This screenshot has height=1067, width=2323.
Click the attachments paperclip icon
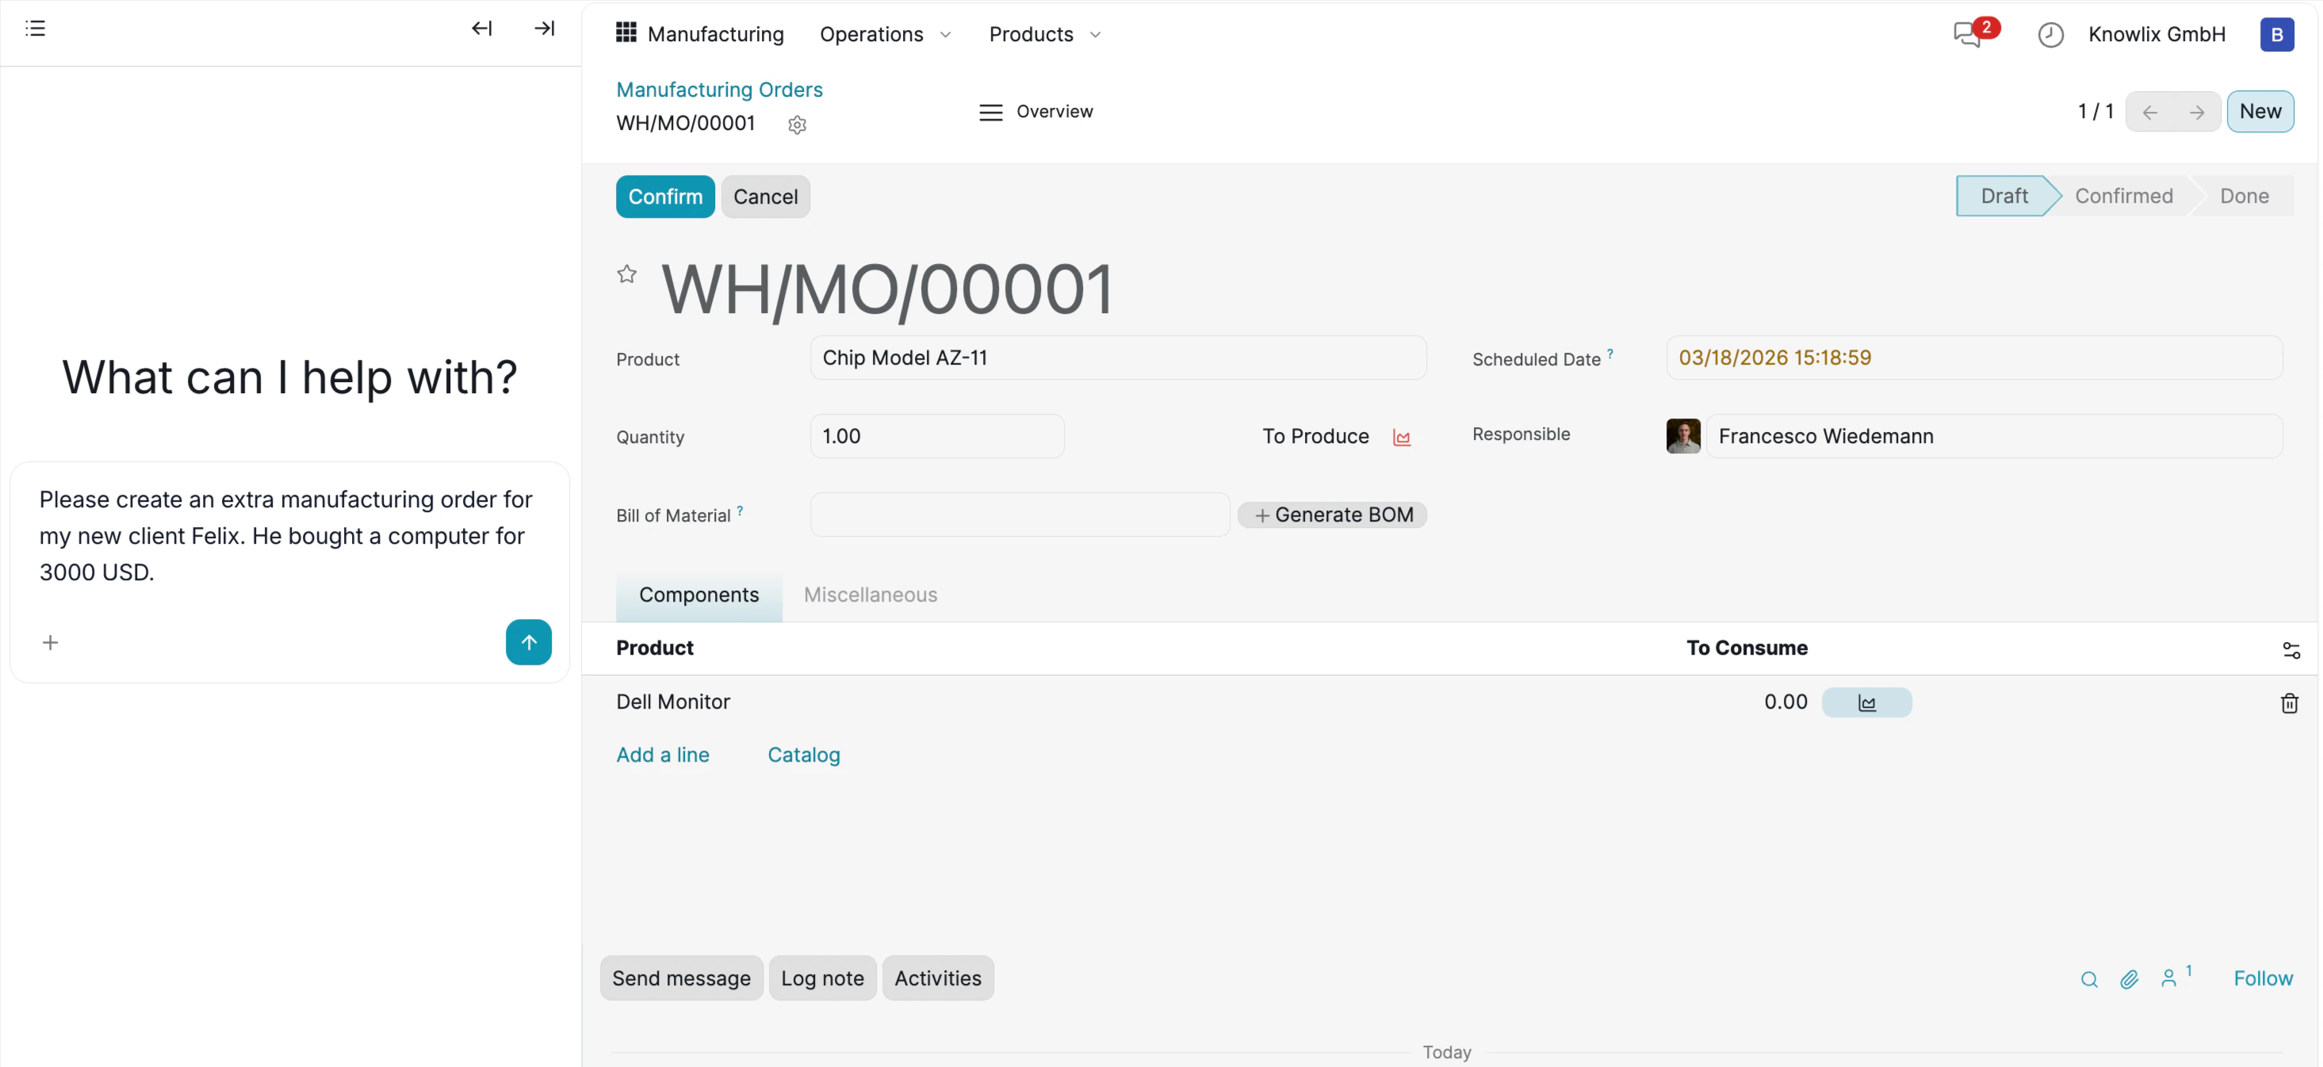[2129, 978]
